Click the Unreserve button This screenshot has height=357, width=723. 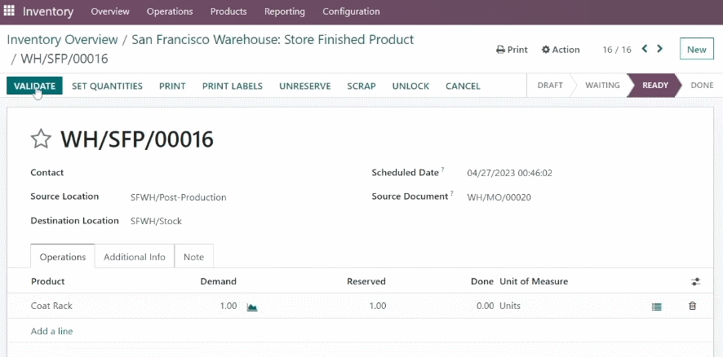pyautogui.click(x=304, y=86)
